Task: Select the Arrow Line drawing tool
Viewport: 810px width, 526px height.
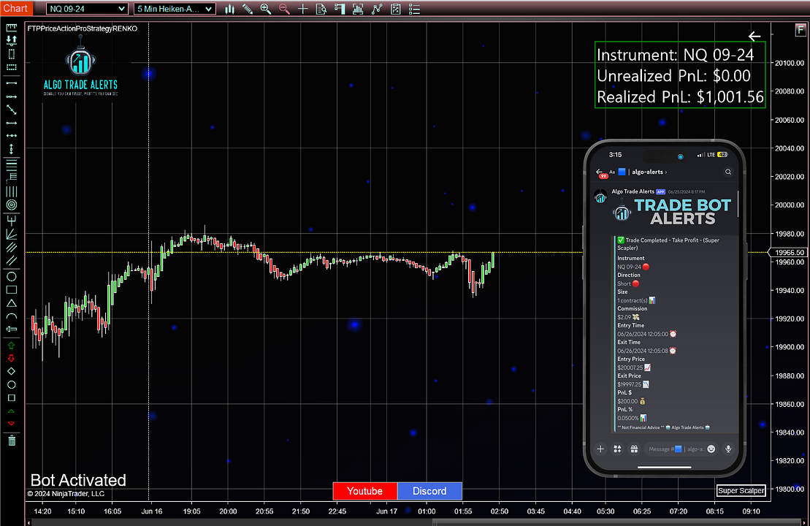Action: (12, 123)
